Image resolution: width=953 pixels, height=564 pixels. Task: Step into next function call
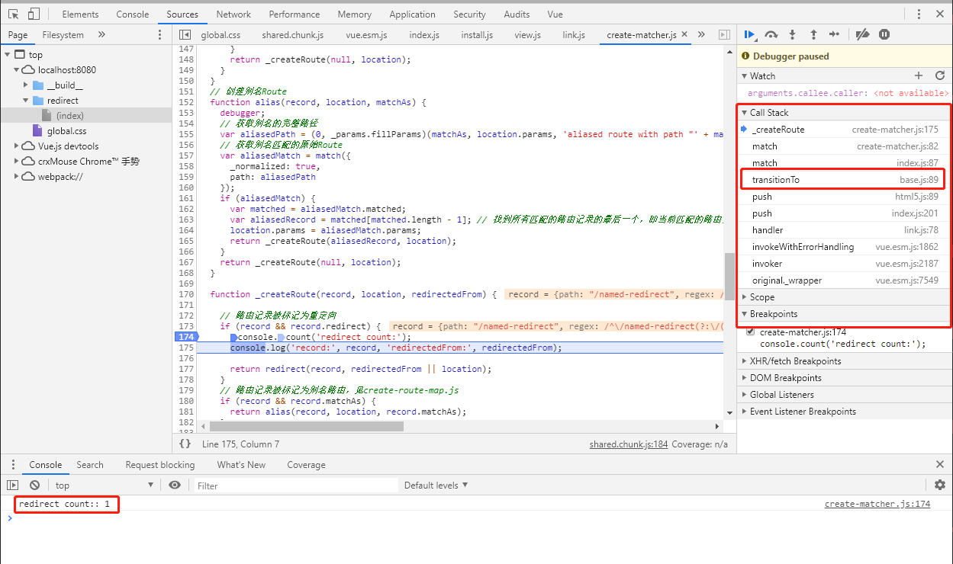pyautogui.click(x=792, y=34)
